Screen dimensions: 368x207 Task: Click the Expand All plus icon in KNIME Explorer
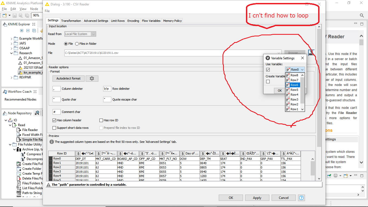(x=22, y=31)
